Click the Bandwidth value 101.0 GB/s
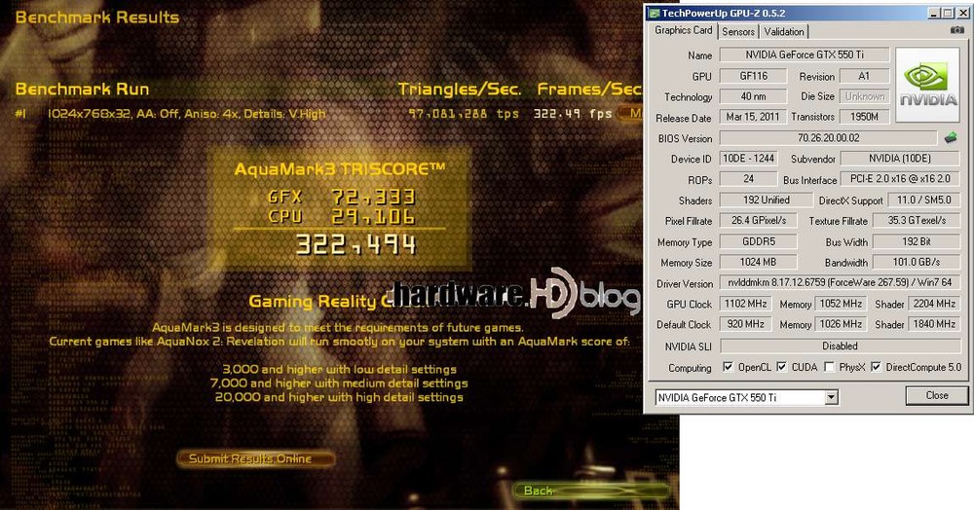This screenshot has height=510, width=974. [x=917, y=262]
